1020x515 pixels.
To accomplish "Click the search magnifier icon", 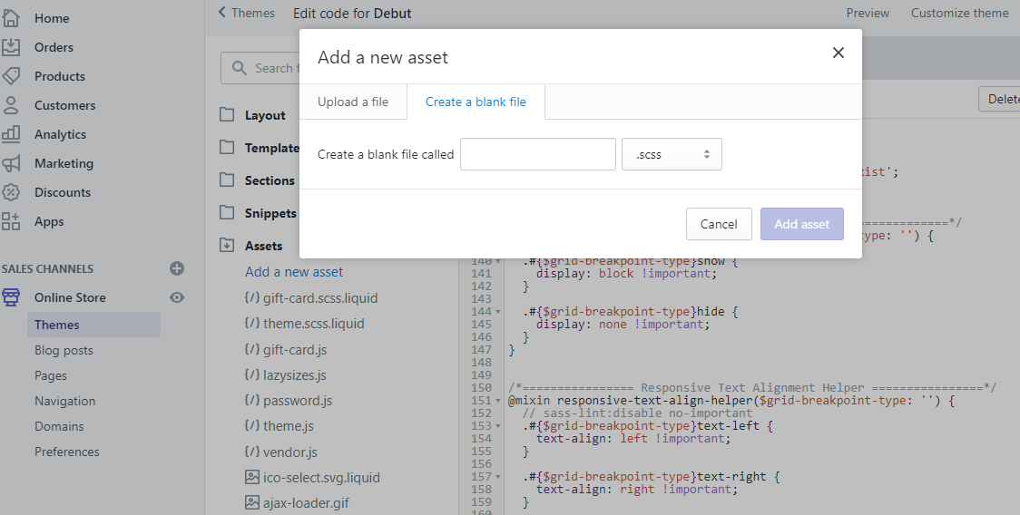I will (240, 68).
